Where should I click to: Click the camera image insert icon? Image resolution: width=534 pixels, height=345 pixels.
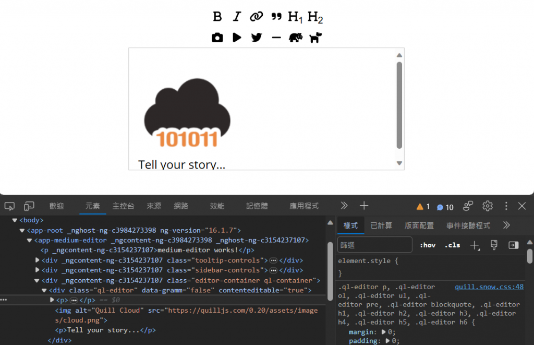click(x=217, y=38)
